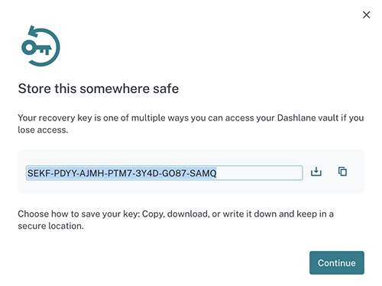Screen dimensions: 382x286
Task: Click the word "Dashlane" in the description
Action: 295,117
